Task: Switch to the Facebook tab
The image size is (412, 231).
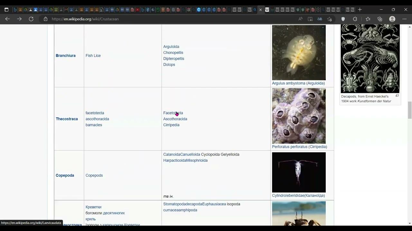Action: tap(148, 10)
